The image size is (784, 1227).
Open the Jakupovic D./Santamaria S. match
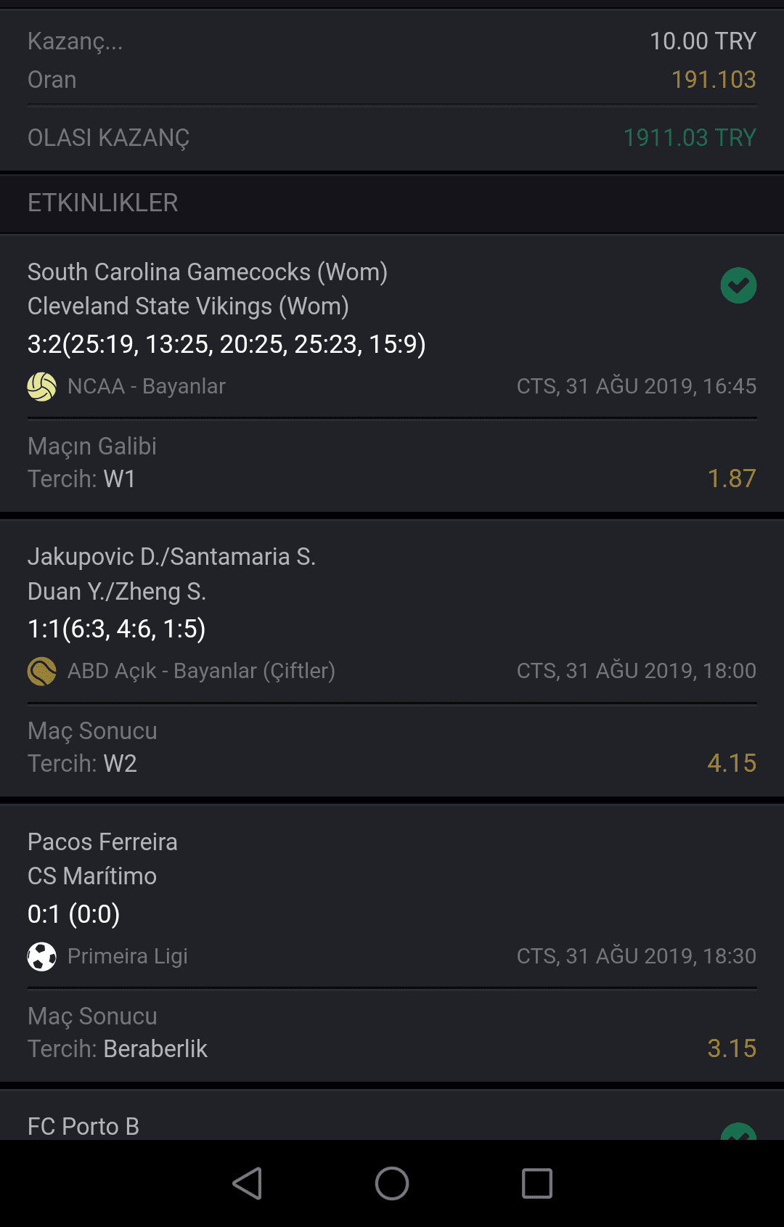tap(392, 611)
